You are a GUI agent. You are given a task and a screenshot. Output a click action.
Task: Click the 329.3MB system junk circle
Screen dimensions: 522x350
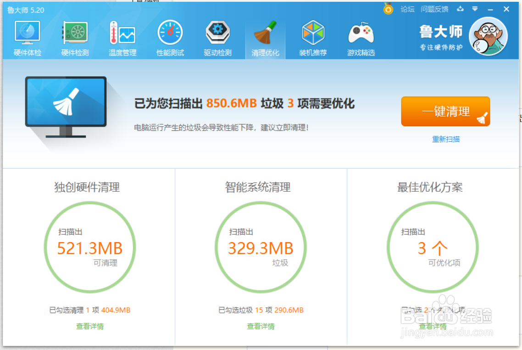pos(261,247)
